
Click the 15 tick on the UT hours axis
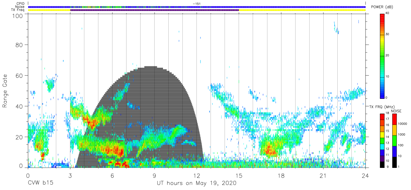[x=239, y=176]
